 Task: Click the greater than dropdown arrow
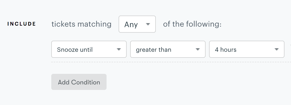click(198, 49)
